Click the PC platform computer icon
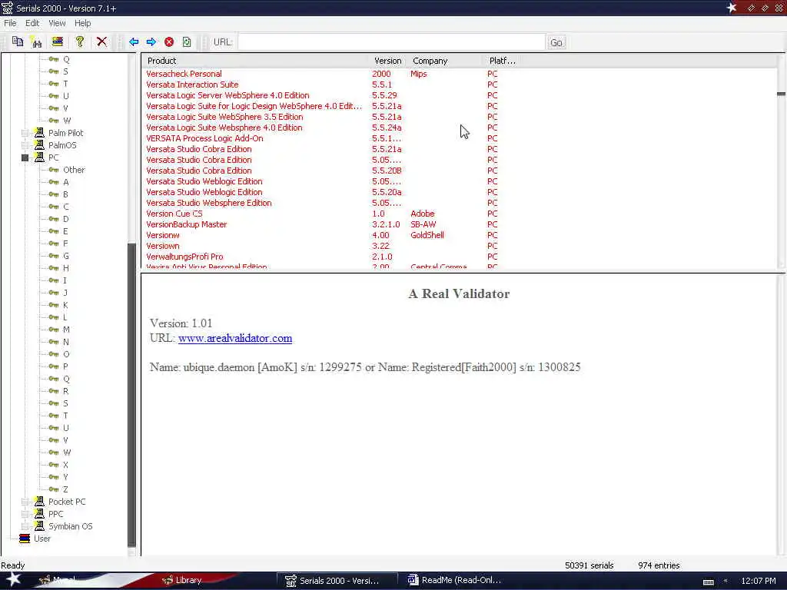787x590 pixels. coord(39,157)
